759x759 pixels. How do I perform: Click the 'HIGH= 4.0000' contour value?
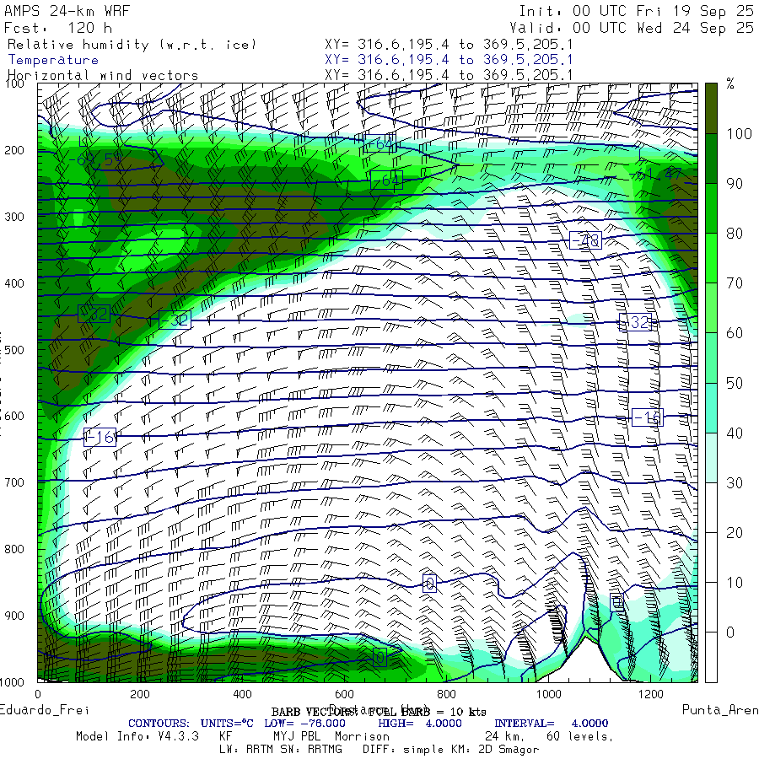pos(420,724)
